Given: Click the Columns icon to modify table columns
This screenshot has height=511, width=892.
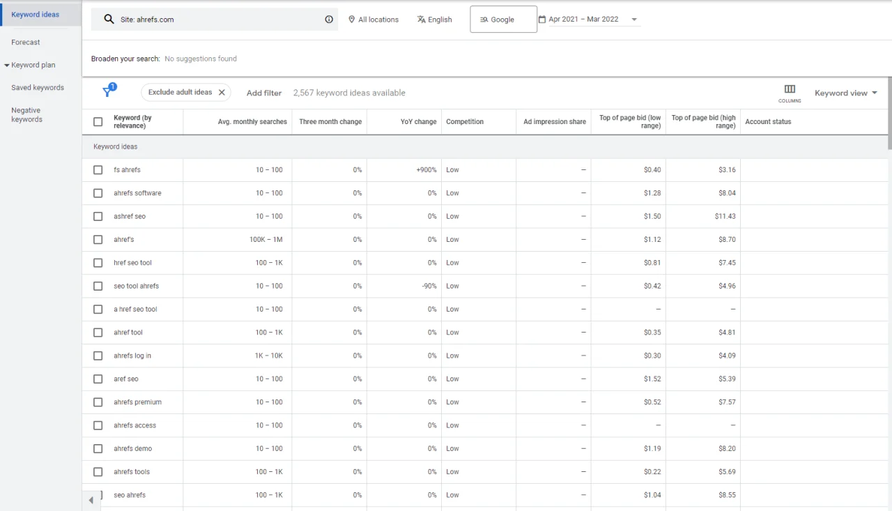Looking at the screenshot, I should pos(789,90).
